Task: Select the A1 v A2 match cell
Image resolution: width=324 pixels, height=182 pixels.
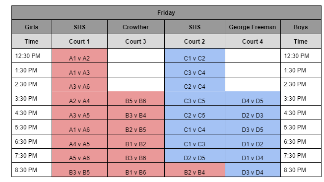Action: click(79, 56)
